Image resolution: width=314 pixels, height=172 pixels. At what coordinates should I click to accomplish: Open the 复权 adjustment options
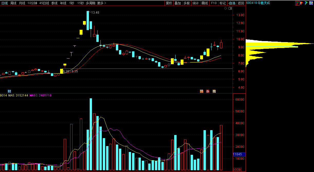coord(169,3)
